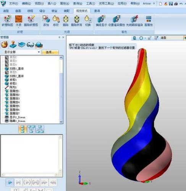Viewport: 186px width, 191px height.
Task: Click the 选项... button
Action: tap(50, 52)
